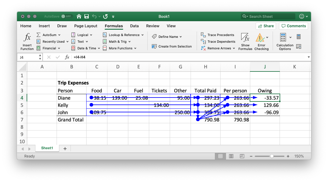Toggle the AutoSave switch
The height and width of the screenshot is (182, 328).
[67, 16]
